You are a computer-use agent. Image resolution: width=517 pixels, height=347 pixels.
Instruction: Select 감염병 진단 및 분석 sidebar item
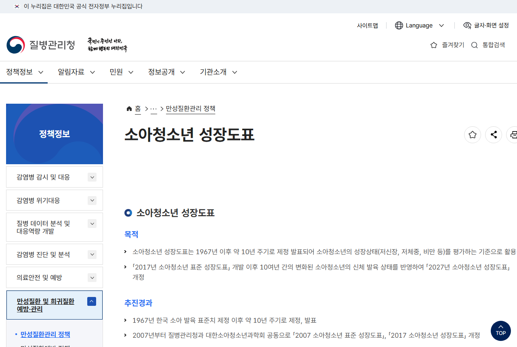point(55,255)
